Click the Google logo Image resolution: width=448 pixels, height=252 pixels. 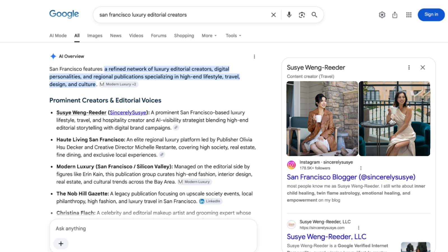click(64, 14)
